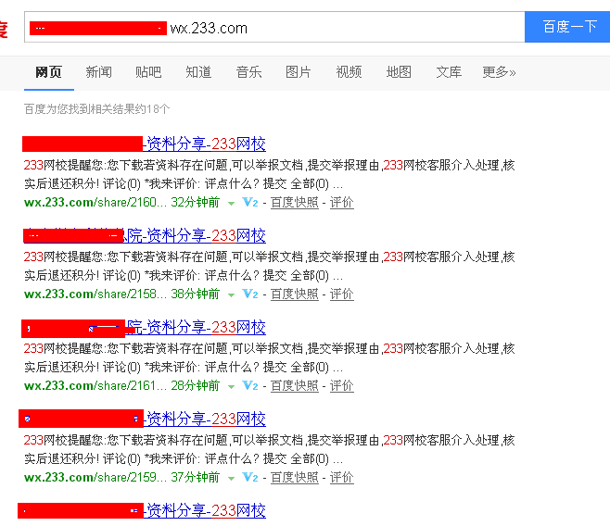This screenshot has height=526, width=610.
Task: Click the wx.233.com/share/2160... green URL
Action: point(95,203)
